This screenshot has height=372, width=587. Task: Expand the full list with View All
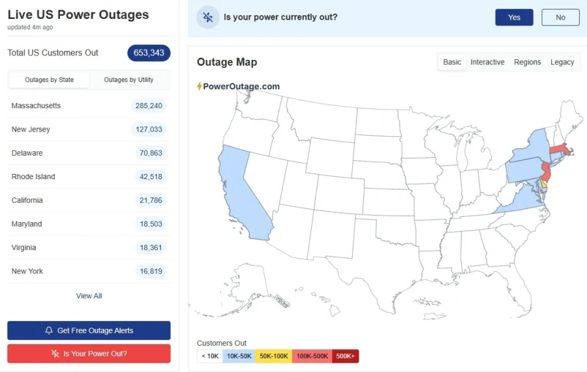click(89, 296)
